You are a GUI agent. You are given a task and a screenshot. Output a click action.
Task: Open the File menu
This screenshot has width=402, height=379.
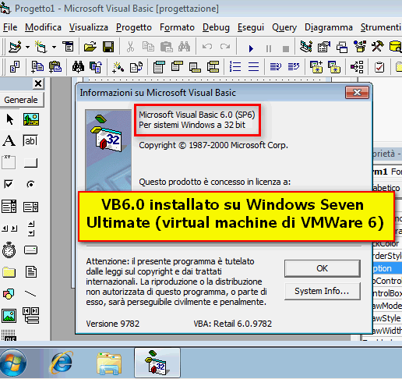click(x=10, y=27)
